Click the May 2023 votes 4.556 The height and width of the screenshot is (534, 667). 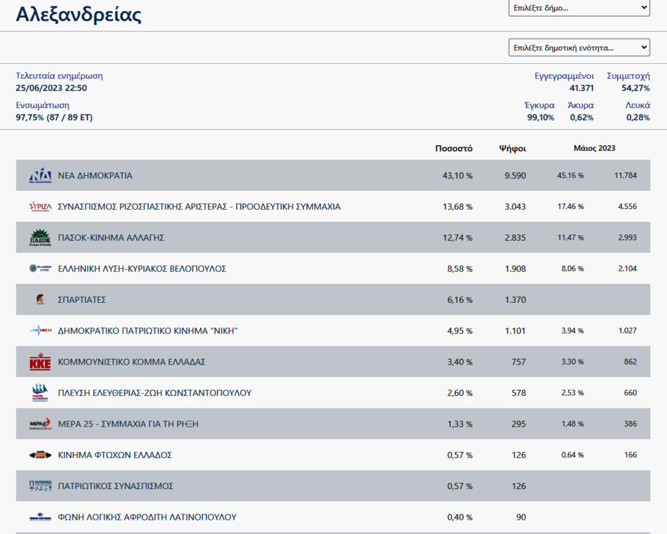click(627, 206)
